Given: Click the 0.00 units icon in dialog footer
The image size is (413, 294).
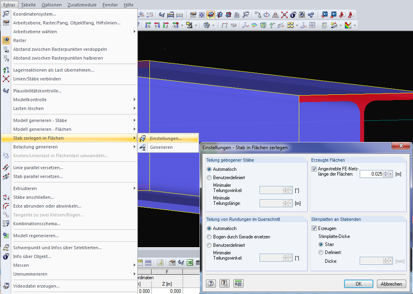Looking at the screenshot, I should [238, 284].
